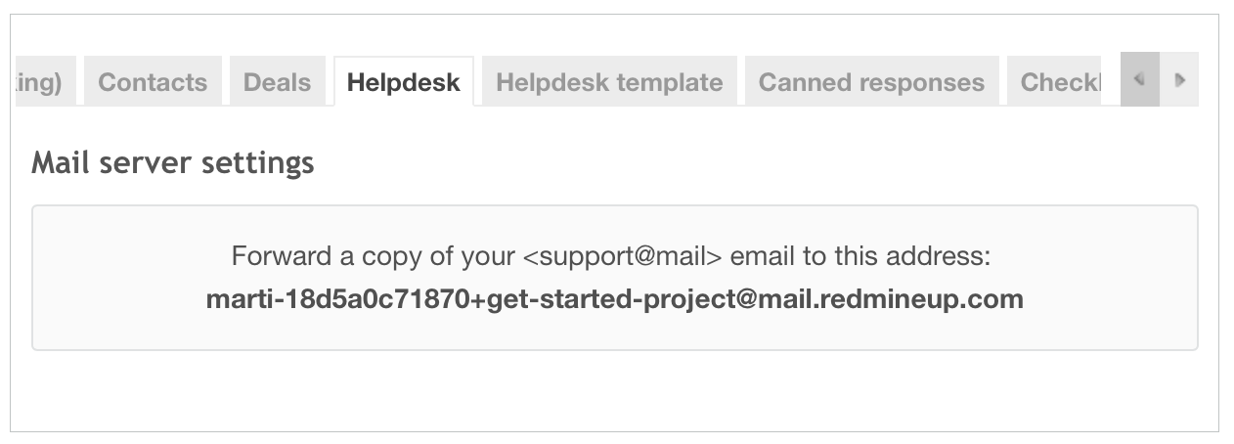This screenshot has width=1234, height=444.
Task: Switch to the Deals tab
Action: click(x=277, y=82)
